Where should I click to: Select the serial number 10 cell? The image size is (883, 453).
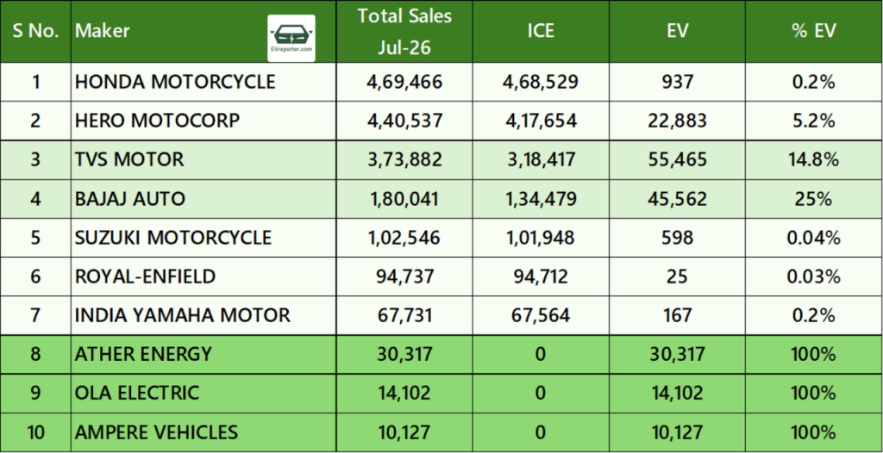click(35, 432)
